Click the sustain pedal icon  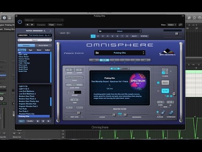tap(163, 113)
